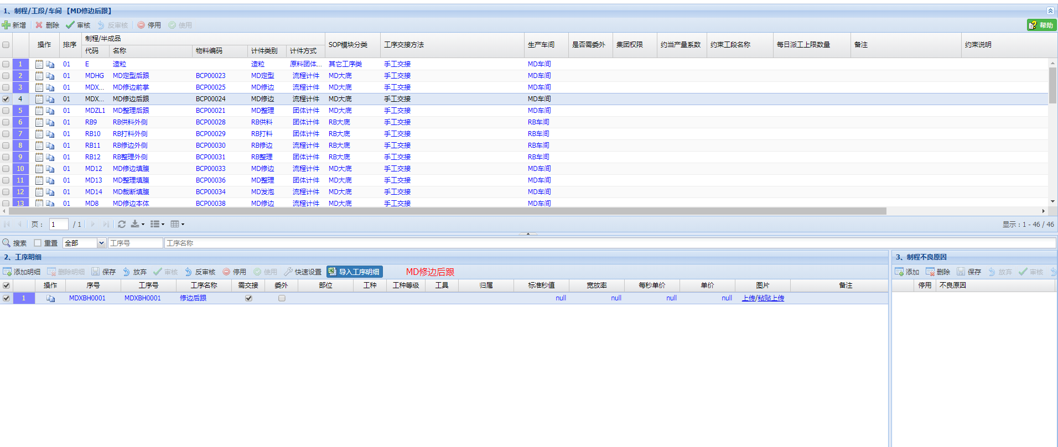1058x447 pixels.
Task: Click 添加 in the 制程不良原因 toolbar
Action: tap(907, 272)
